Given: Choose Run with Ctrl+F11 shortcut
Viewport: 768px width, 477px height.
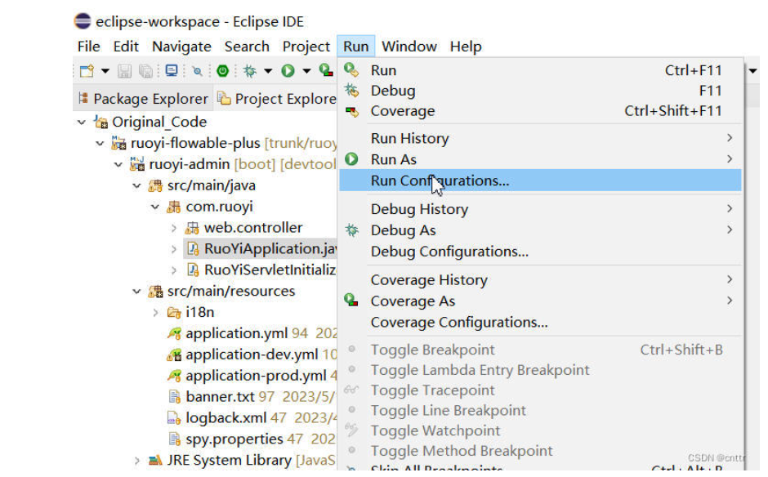Looking at the screenshot, I should (540, 70).
